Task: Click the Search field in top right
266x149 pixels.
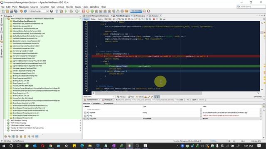Action: (251, 7)
